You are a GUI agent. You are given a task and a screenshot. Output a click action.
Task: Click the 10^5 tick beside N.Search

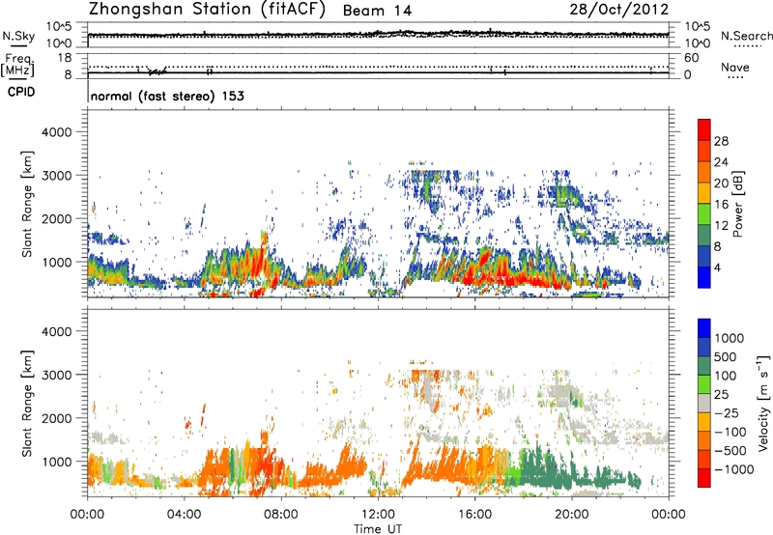point(697,27)
